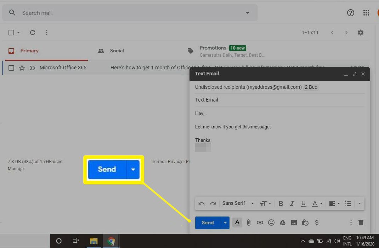Click the volume icon in system tray
Viewport: 379px width, 248px height.
pyautogui.click(x=337, y=241)
